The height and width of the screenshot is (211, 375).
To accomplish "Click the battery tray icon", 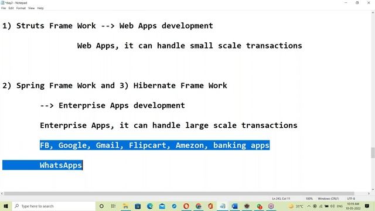I will click(326, 206).
